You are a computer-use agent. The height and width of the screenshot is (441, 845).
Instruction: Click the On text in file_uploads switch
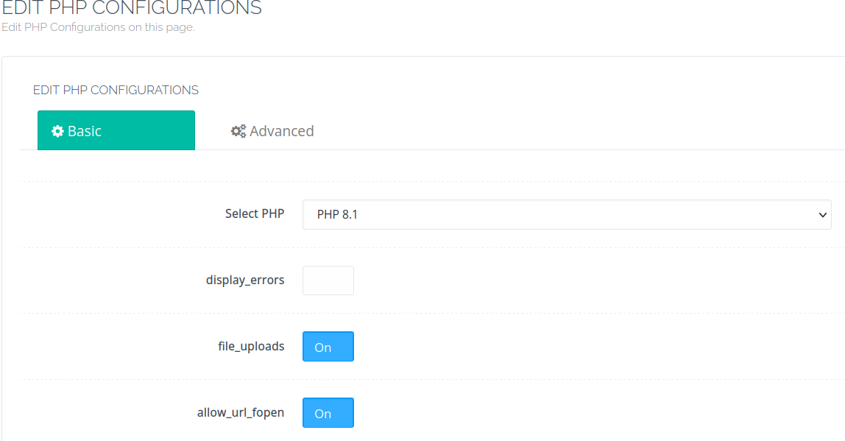pyautogui.click(x=323, y=347)
